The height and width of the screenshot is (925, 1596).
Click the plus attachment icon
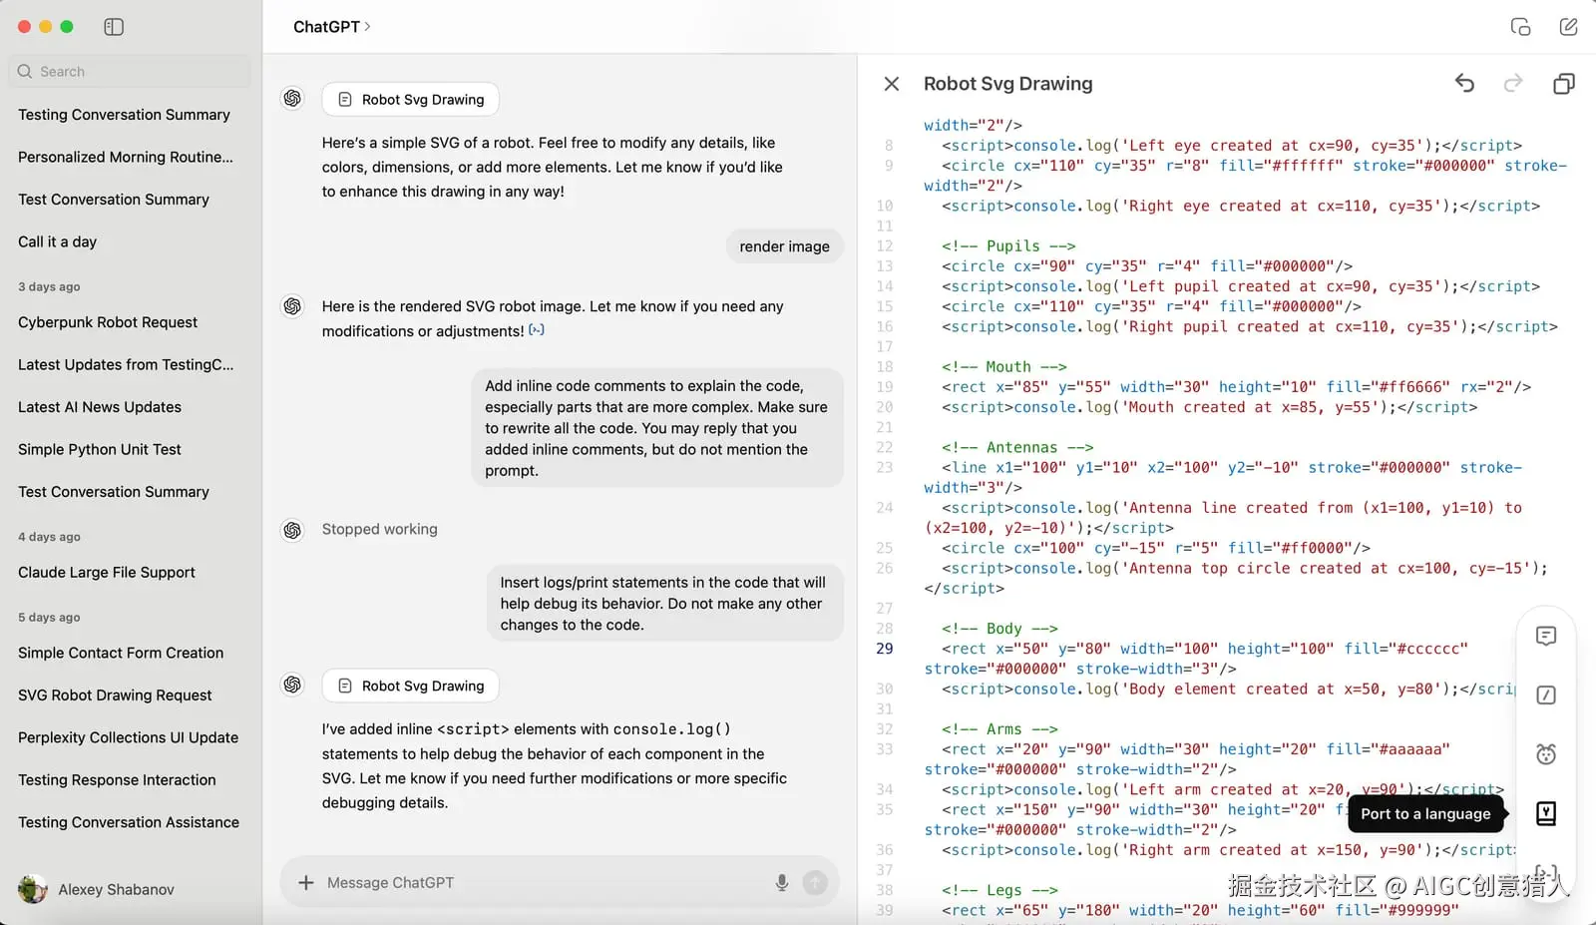point(306,882)
